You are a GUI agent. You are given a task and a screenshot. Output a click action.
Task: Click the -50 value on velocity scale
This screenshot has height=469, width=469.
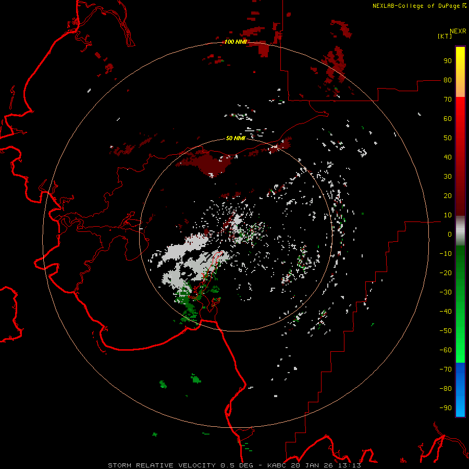coord(446,331)
